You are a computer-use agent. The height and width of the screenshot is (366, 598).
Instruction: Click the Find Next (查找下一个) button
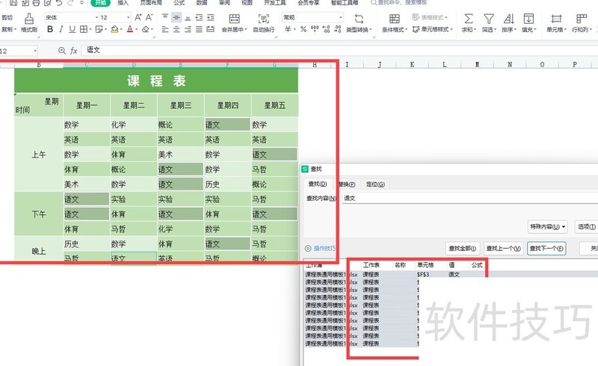tap(546, 249)
